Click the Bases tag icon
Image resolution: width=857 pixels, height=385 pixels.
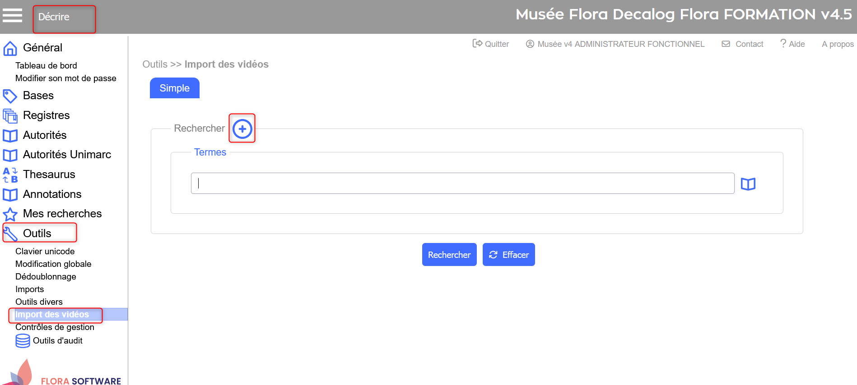coord(10,96)
